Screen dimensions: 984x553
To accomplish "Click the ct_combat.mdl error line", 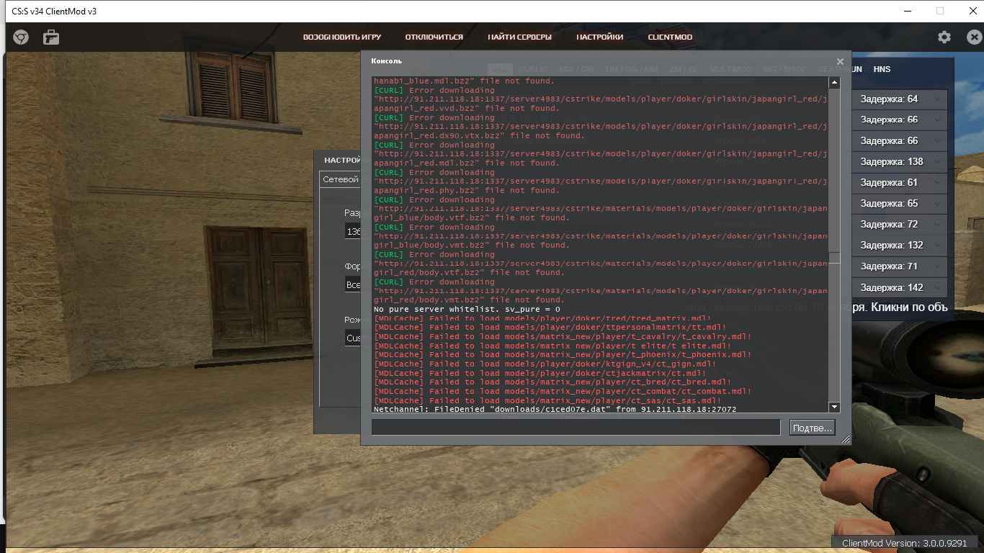I will 563,391.
